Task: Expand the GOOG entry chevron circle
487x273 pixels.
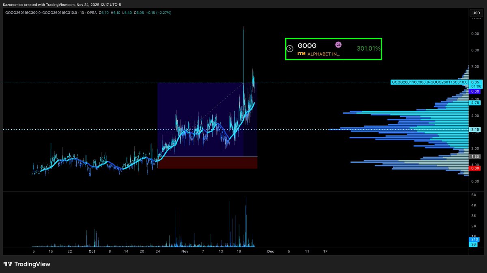Action: (x=290, y=49)
